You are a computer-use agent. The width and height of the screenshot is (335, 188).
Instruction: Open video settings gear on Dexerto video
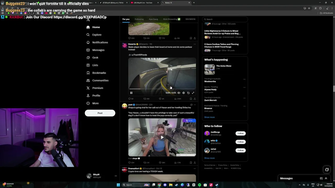(183, 93)
